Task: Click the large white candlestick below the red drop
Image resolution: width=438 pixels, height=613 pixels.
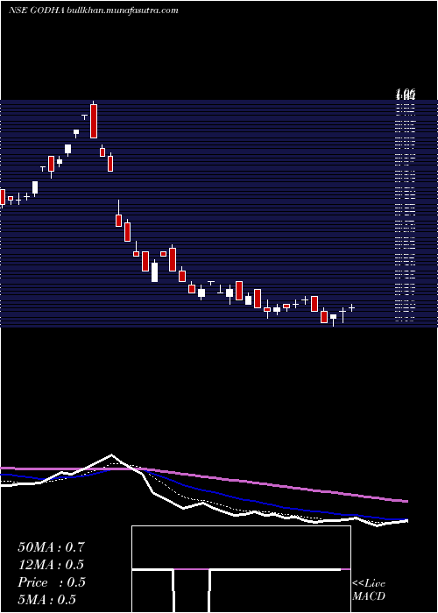Action: (154, 271)
